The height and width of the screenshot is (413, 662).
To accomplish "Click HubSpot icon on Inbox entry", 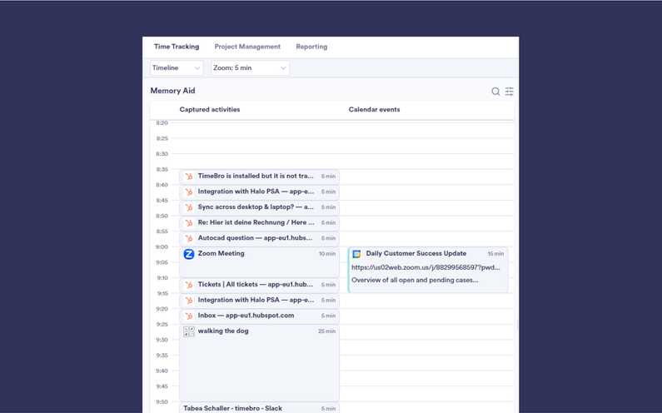I will tap(189, 316).
